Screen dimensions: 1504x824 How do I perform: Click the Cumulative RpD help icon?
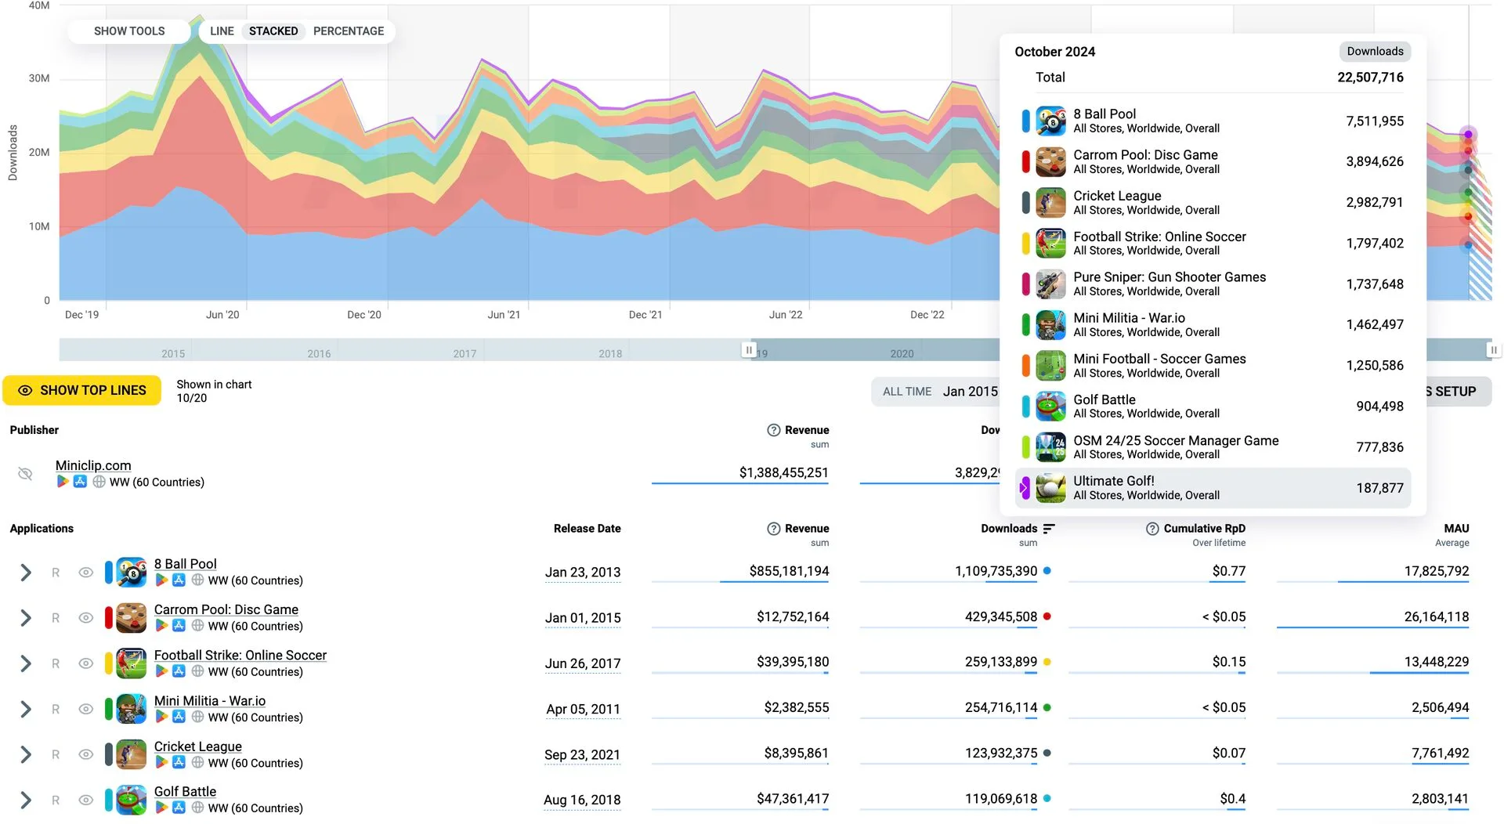click(x=1152, y=529)
